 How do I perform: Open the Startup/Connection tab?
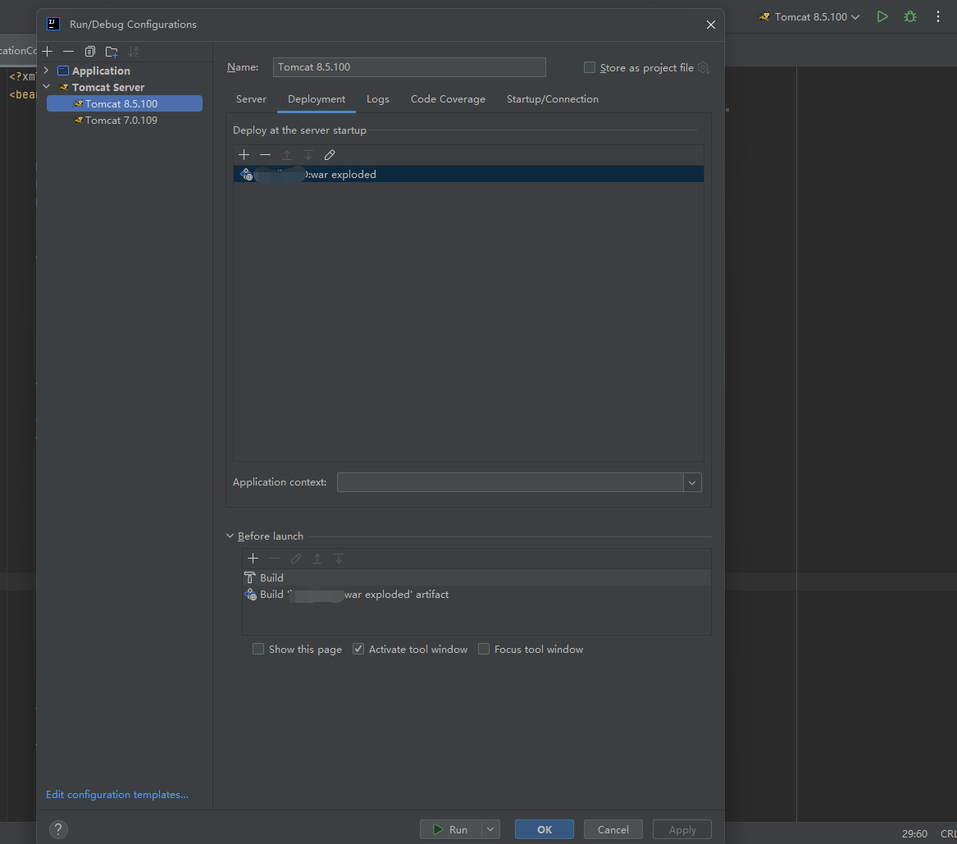coord(553,99)
